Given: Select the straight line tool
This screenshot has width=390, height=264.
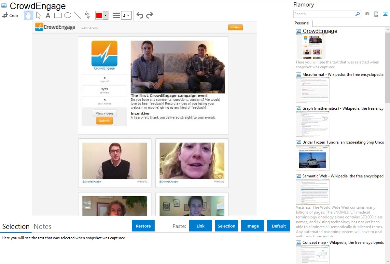Looking at the screenshot, I should [77, 15].
